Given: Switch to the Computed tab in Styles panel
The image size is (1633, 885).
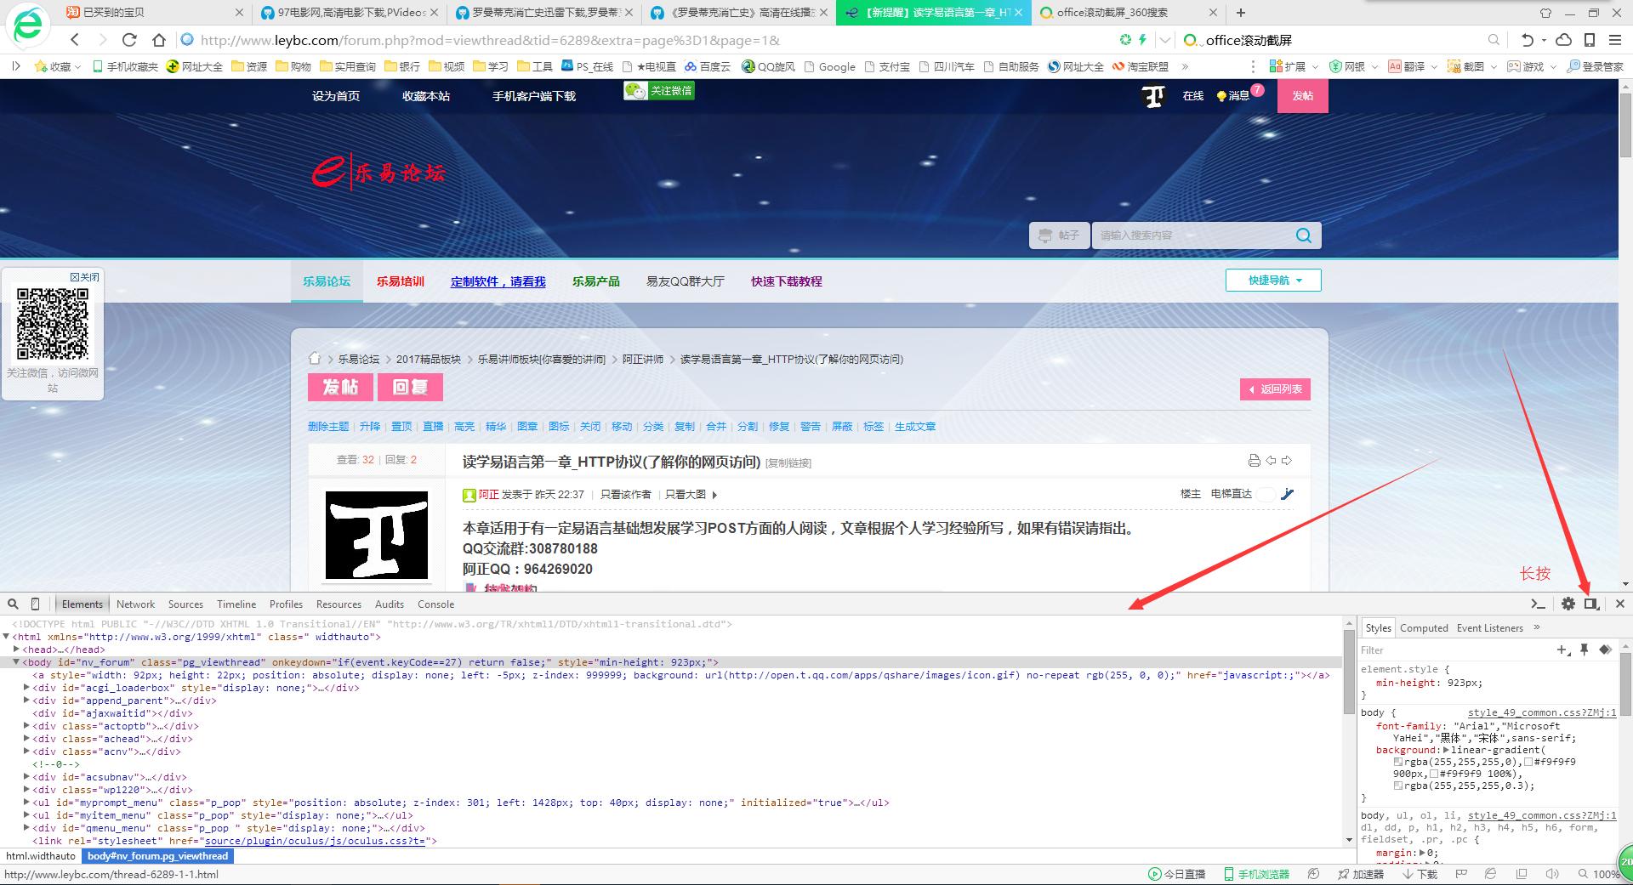Looking at the screenshot, I should [1424, 627].
